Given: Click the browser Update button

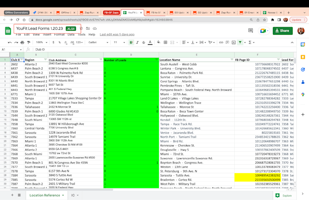Looking at the screenshot, I should [x=298, y=20].
